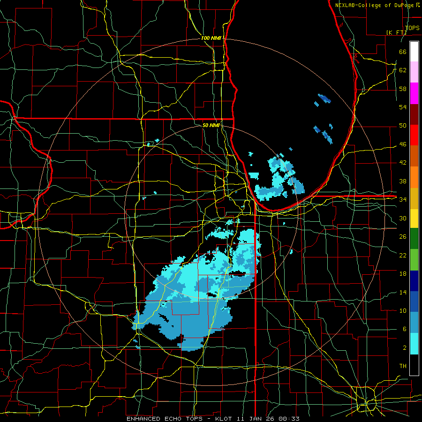Click the 62 legend value
Screen dimensions: 422x422
click(403, 70)
